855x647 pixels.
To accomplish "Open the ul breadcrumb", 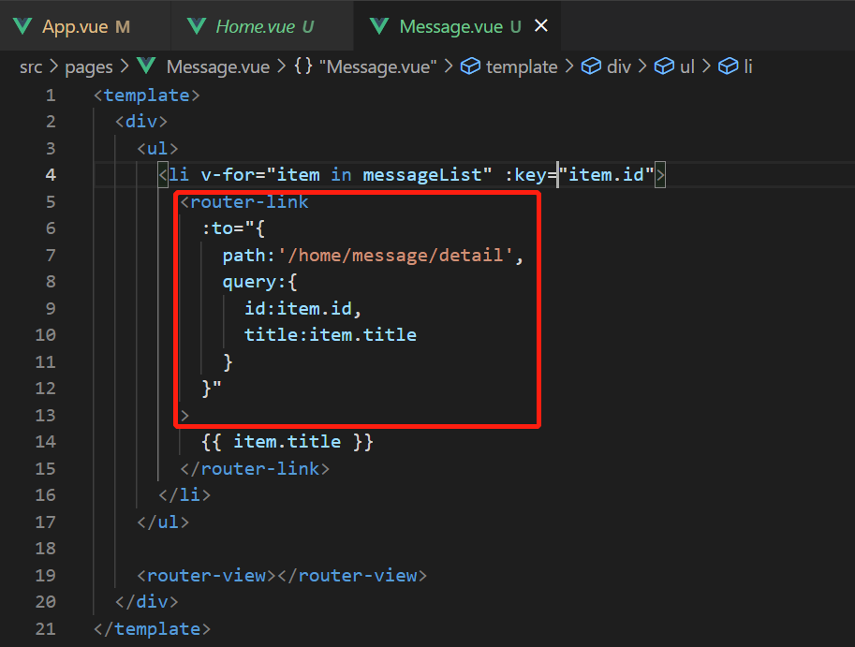I will (687, 66).
